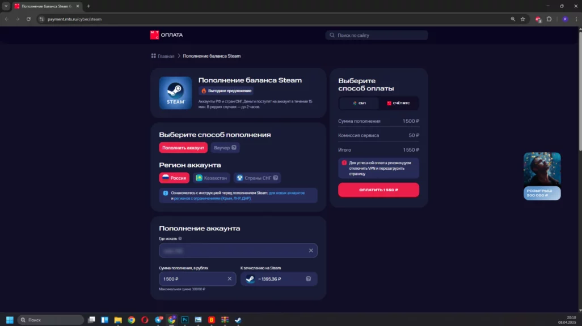Open Steam from the Windows taskbar
The height and width of the screenshot is (326, 582).
[x=238, y=320]
